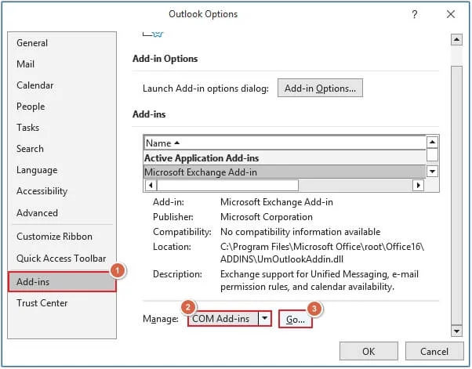This screenshot has width=472, height=369.
Task: Click the UmOutlookAddin.dll location path
Action: pos(322,253)
